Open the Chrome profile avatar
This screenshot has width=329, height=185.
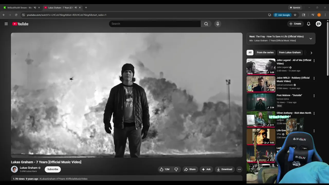pos(319,15)
